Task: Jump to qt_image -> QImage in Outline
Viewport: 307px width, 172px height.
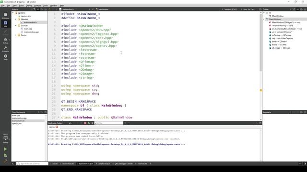Action: click(x=281, y=48)
